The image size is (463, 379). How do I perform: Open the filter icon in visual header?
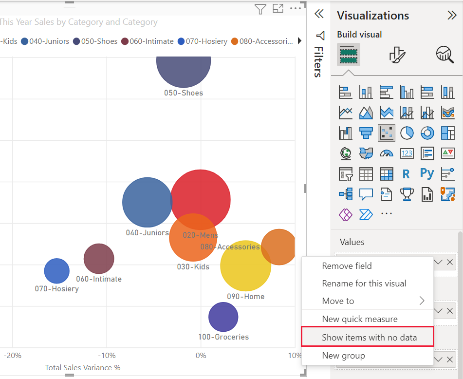point(260,9)
